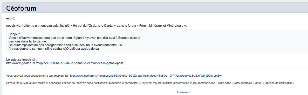Image resolution: width=308 pixels, height=95 pixels.
Task: Click the line mentioning "Orpailleur assidu de sa"
Action: pyautogui.click(x=53, y=49)
